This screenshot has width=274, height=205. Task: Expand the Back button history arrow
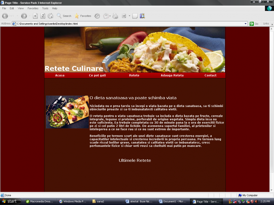point(17,16)
